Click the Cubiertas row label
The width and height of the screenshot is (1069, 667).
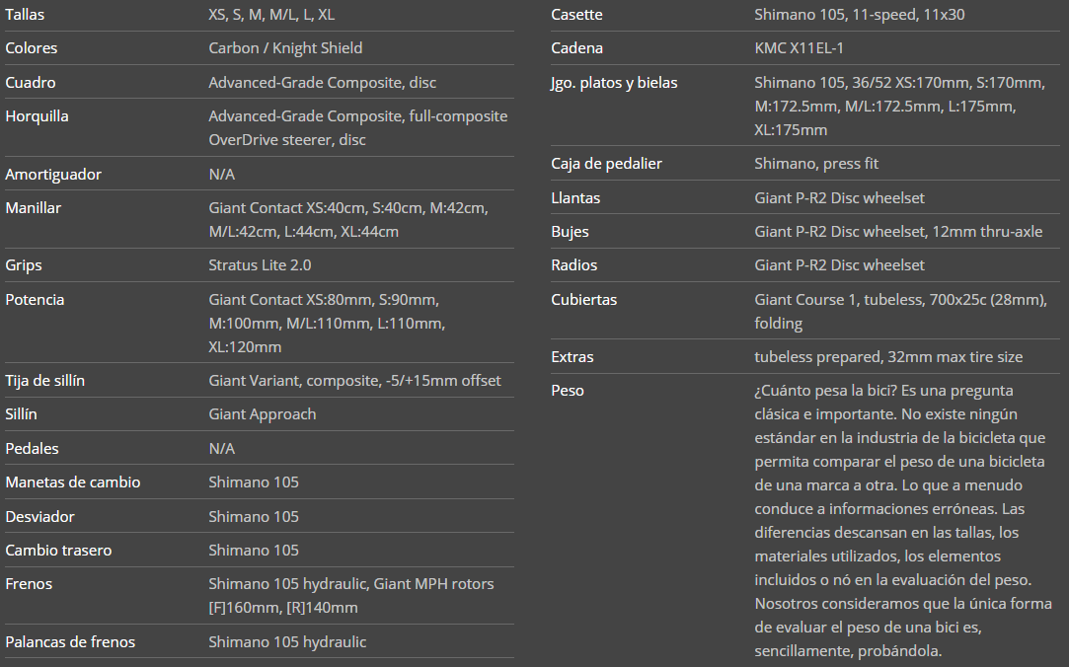pos(583,300)
